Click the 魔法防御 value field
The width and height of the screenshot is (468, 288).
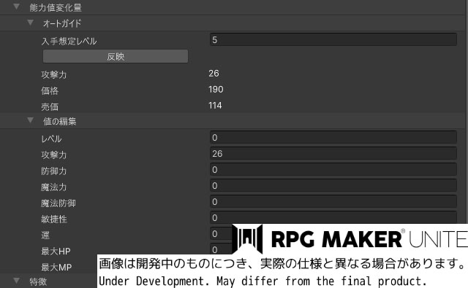pos(333,202)
